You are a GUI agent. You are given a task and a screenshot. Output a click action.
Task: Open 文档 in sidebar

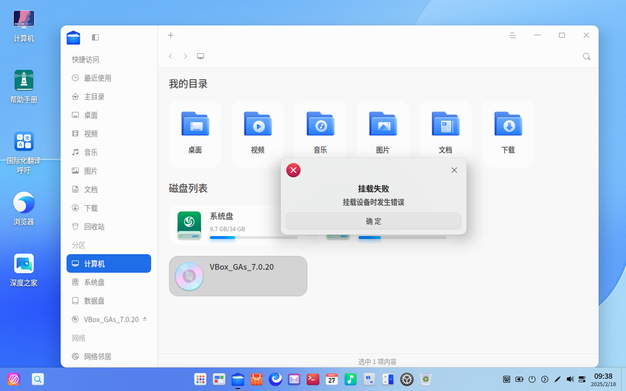pos(109,190)
